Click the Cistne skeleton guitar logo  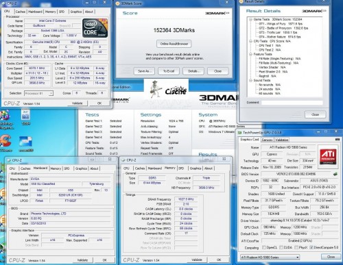click(166, 89)
